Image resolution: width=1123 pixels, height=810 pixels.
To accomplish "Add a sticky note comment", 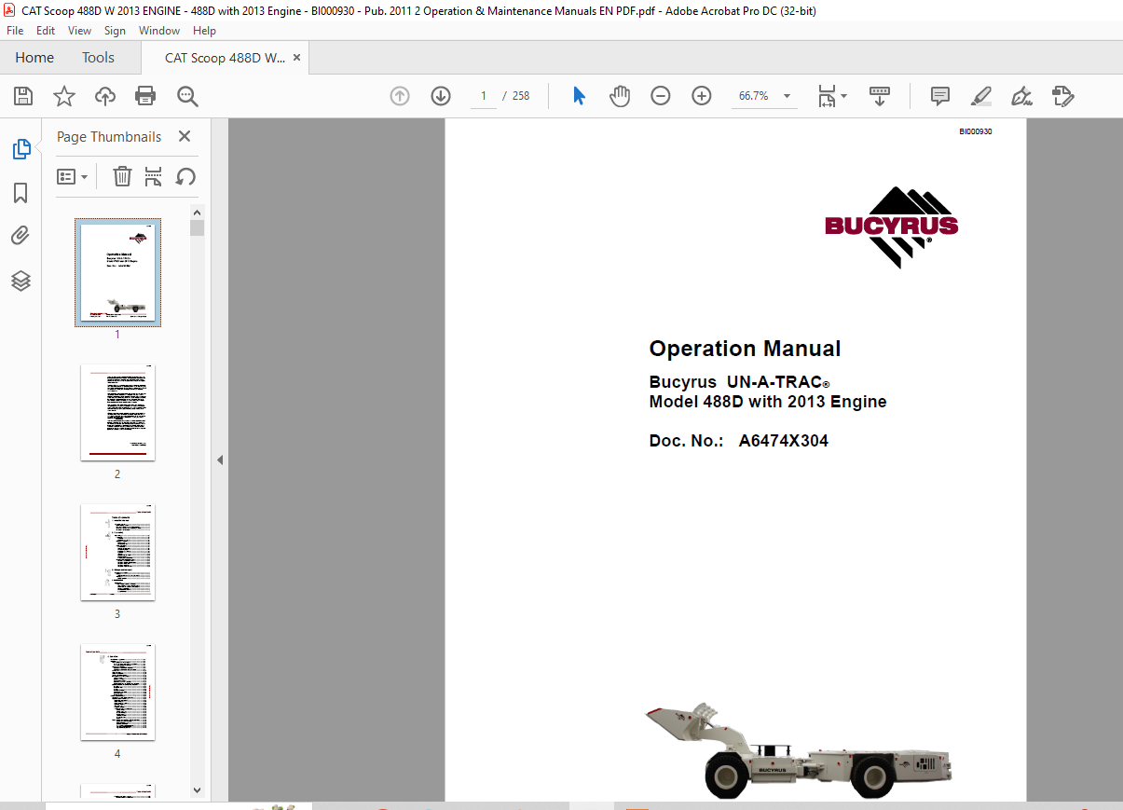I will (940, 96).
